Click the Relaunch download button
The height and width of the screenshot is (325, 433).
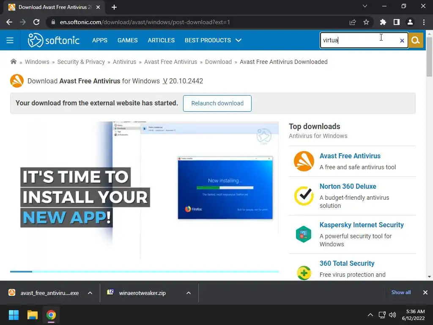coord(217,103)
